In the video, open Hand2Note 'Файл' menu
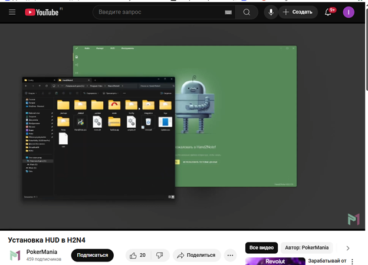 87,48
